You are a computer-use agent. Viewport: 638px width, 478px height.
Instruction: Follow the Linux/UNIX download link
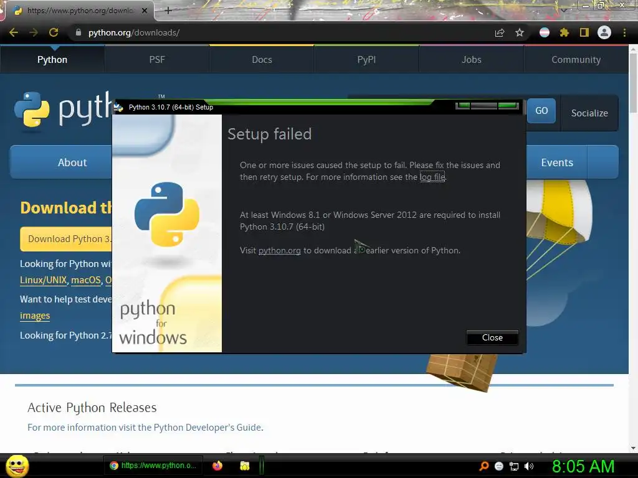(44, 280)
